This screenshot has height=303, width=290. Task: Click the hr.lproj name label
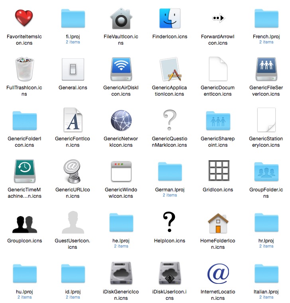[266, 240]
